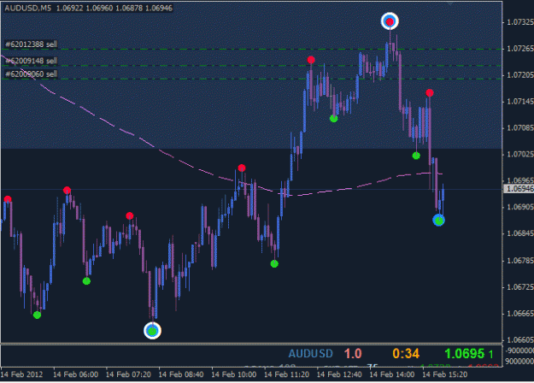Click the AUDUSD,M5 chart title text
The image size is (534, 383).
[28, 9]
